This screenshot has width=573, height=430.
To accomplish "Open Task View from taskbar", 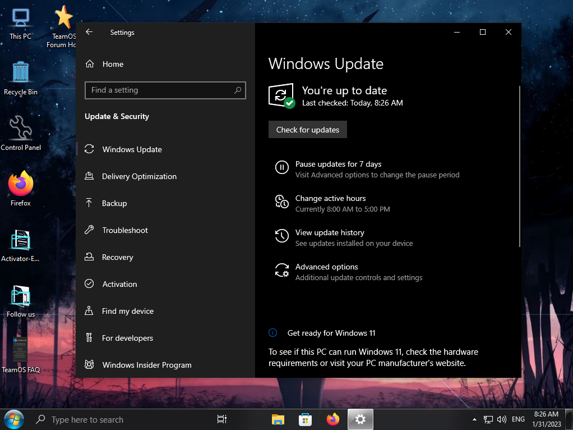I will pos(222,419).
